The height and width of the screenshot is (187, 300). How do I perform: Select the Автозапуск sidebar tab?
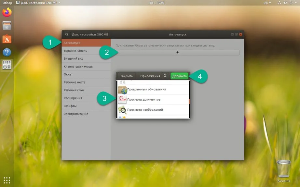(86, 43)
